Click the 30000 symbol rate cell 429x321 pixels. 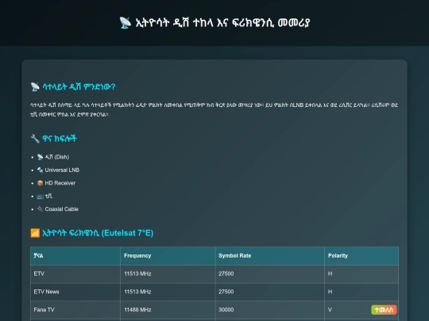pos(270,310)
